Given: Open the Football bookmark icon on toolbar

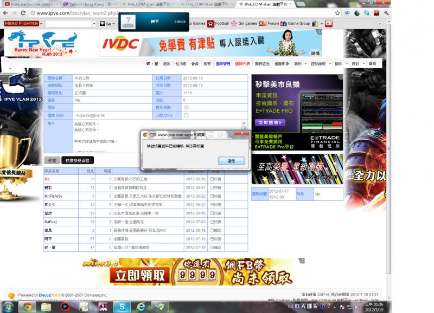Looking at the screenshot, I should click(x=210, y=23).
